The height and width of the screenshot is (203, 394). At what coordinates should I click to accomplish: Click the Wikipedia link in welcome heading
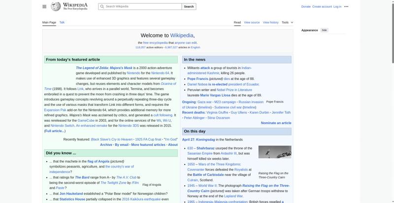pyautogui.click(x=182, y=35)
